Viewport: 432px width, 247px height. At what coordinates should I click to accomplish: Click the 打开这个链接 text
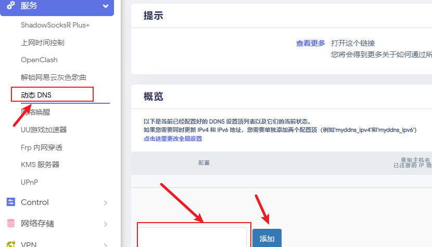[x=353, y=43]
